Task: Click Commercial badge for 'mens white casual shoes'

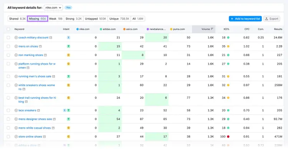Action: (x=68, y=128)
